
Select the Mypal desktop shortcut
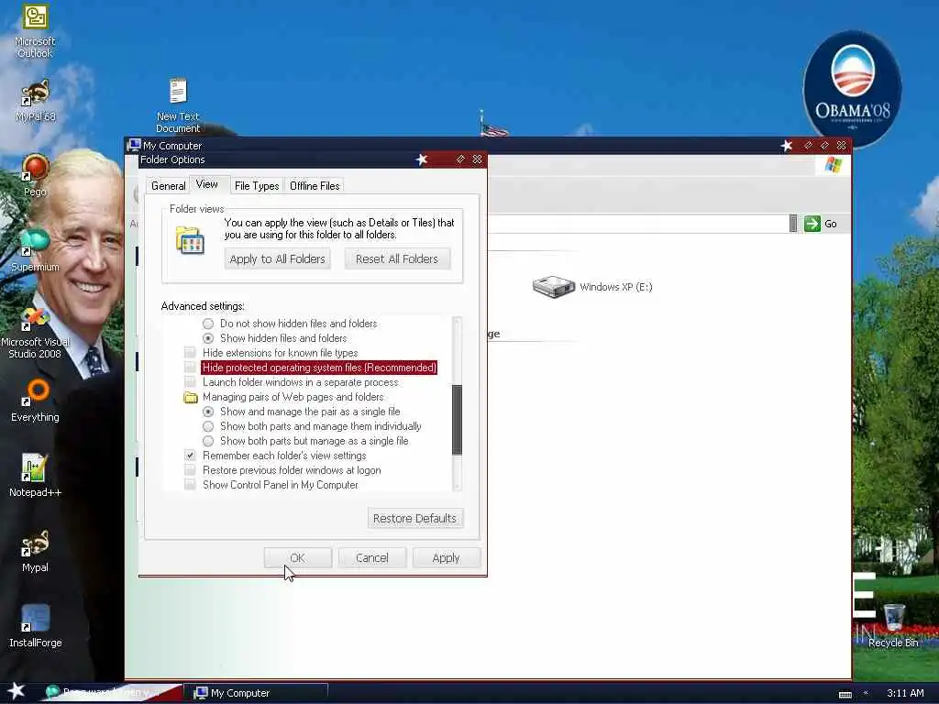[x=35, y=551]
